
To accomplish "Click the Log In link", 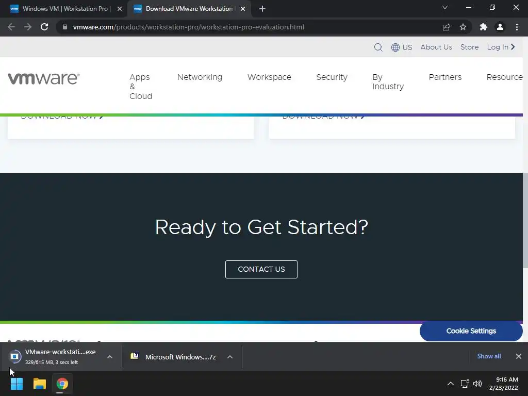I will tap(501, 47).
